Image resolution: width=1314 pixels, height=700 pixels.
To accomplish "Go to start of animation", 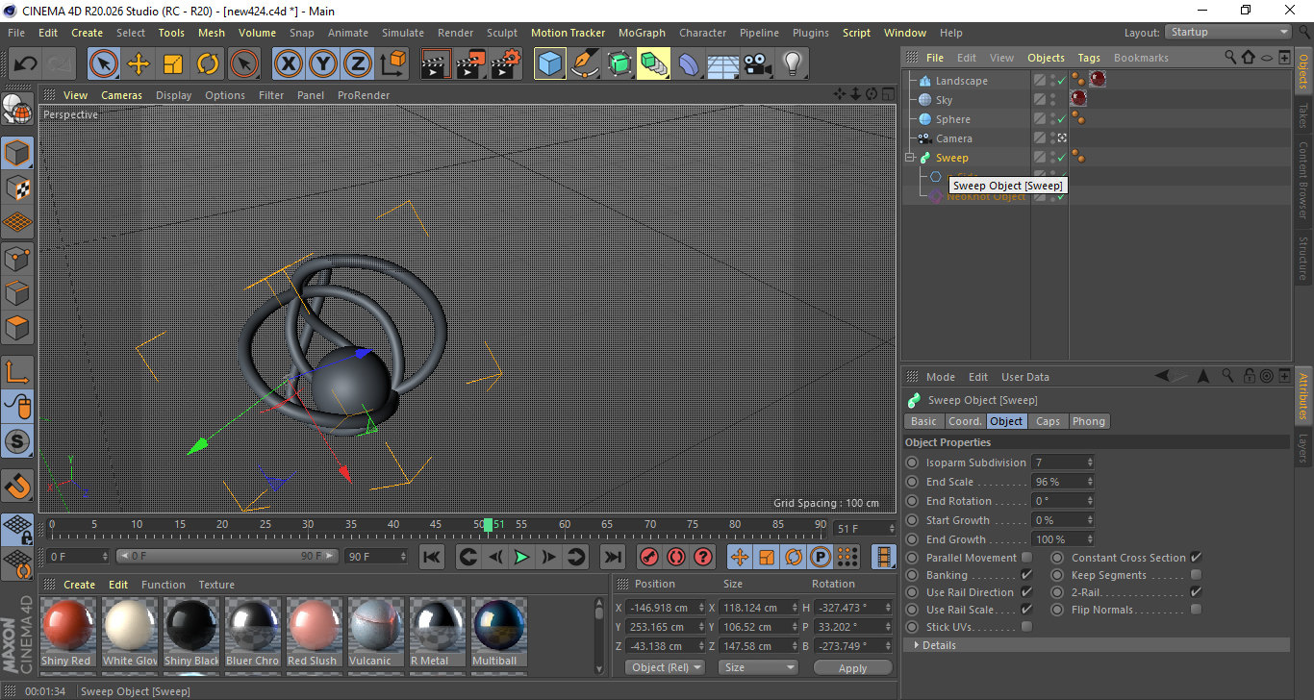I will [432, 557].
